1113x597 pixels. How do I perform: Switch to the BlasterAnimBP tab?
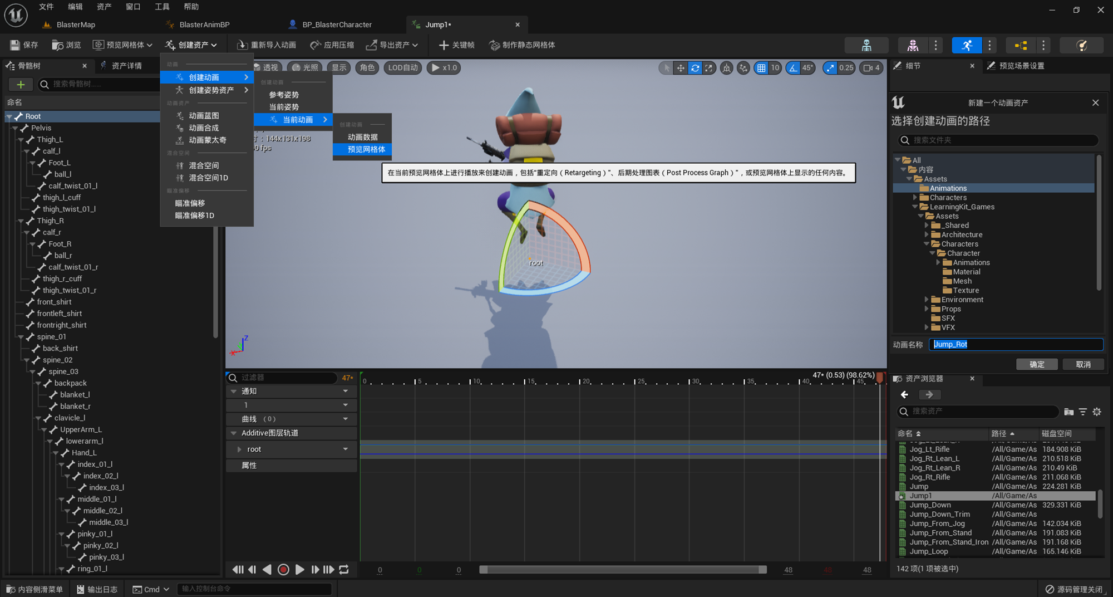click(x=204, y=25)
